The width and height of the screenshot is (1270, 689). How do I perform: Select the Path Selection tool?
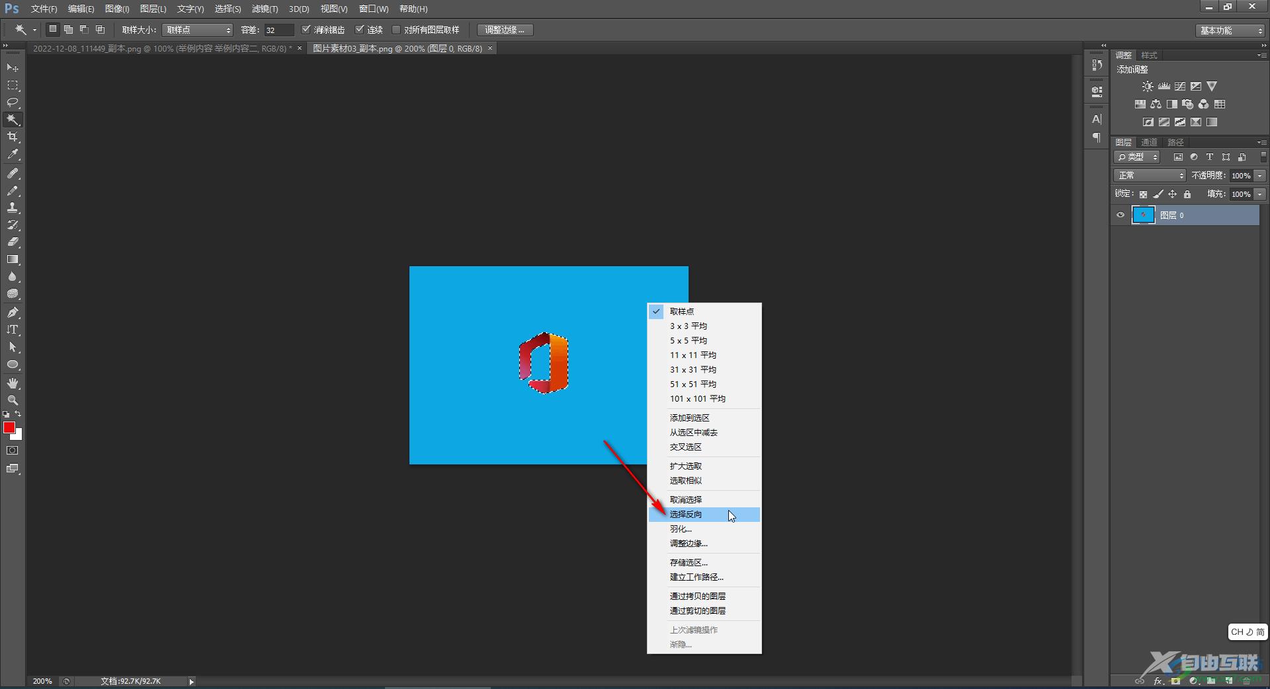coord(13,347)
